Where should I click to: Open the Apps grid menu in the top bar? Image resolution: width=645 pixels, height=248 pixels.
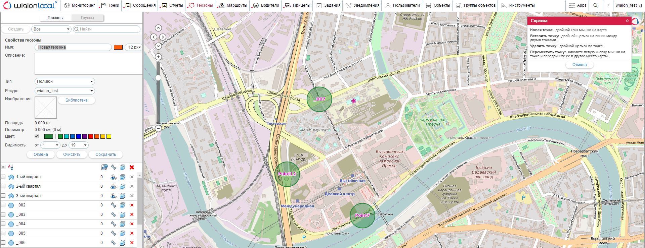[578, 5]
